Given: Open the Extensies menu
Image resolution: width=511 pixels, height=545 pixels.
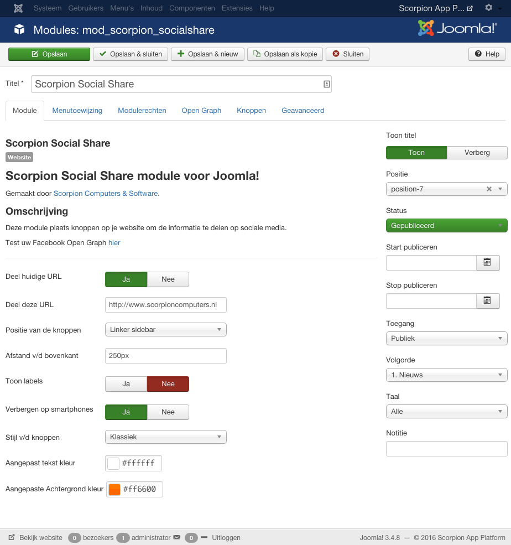Looking at the screenshot, I should [x=237, y=8].
